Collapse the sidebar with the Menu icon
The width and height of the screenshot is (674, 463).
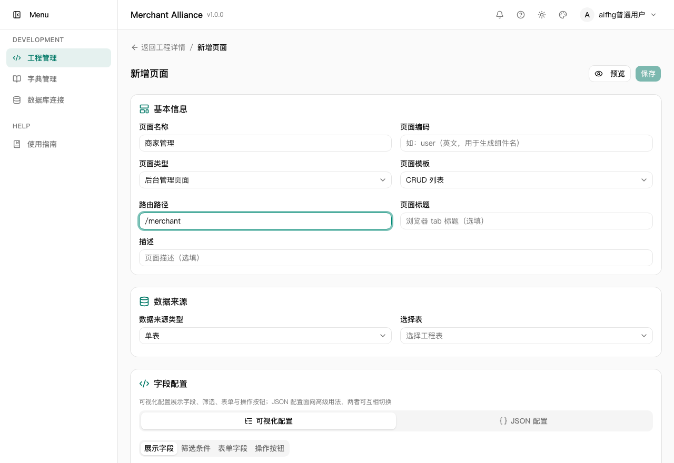17,15
